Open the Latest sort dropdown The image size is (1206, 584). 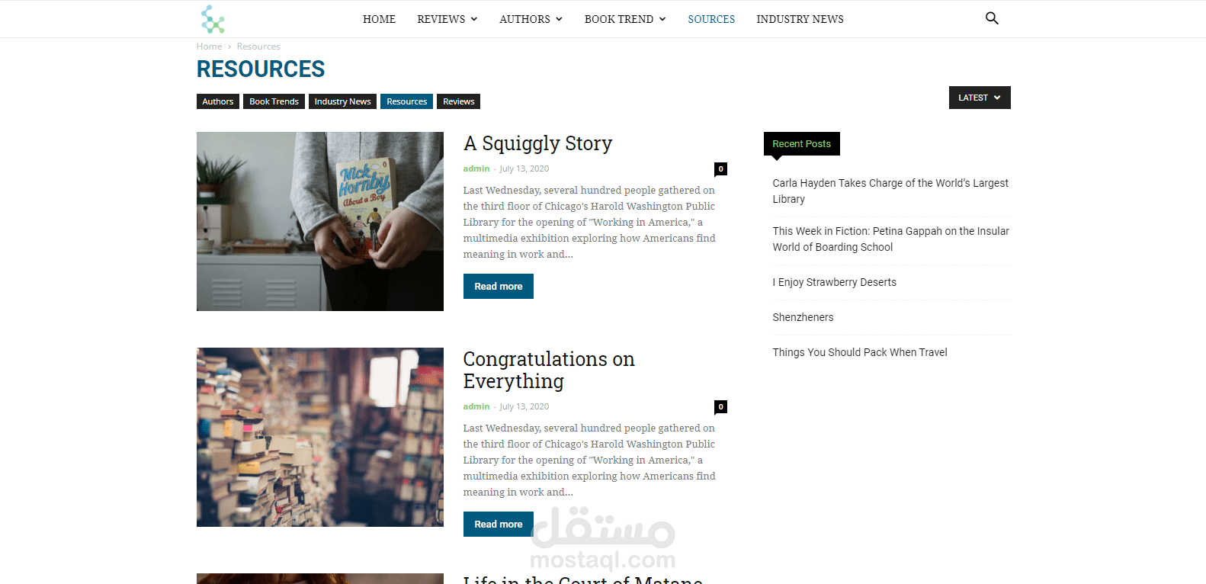pyautogui.click(x=980, y=98)
